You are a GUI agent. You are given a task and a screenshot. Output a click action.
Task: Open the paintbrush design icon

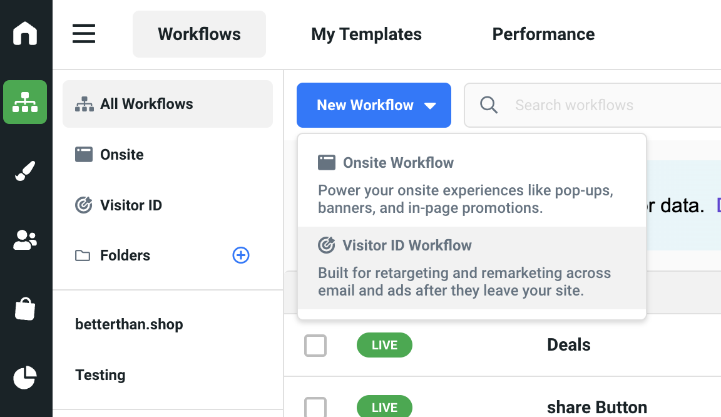click(25, 171)
